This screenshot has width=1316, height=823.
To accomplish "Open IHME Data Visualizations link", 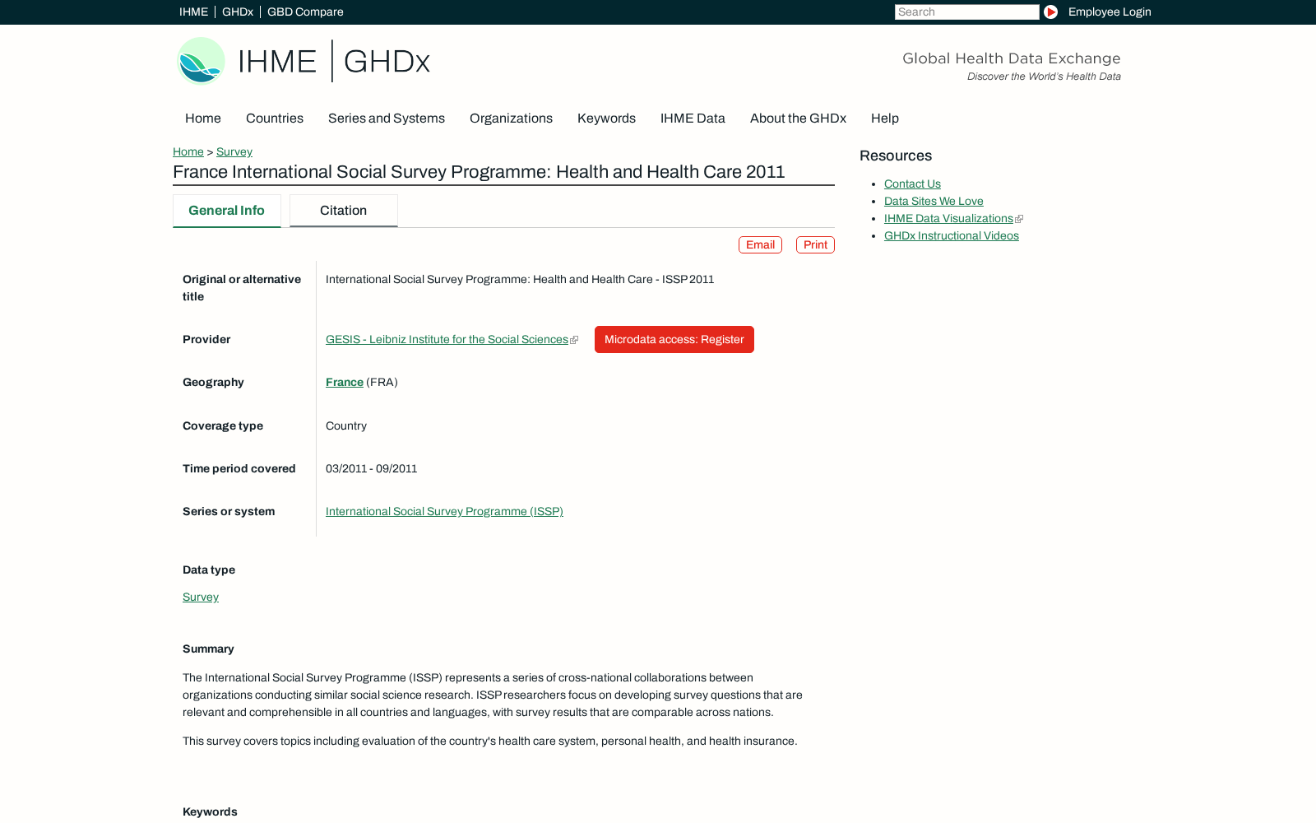I will (x=948, y=218).
